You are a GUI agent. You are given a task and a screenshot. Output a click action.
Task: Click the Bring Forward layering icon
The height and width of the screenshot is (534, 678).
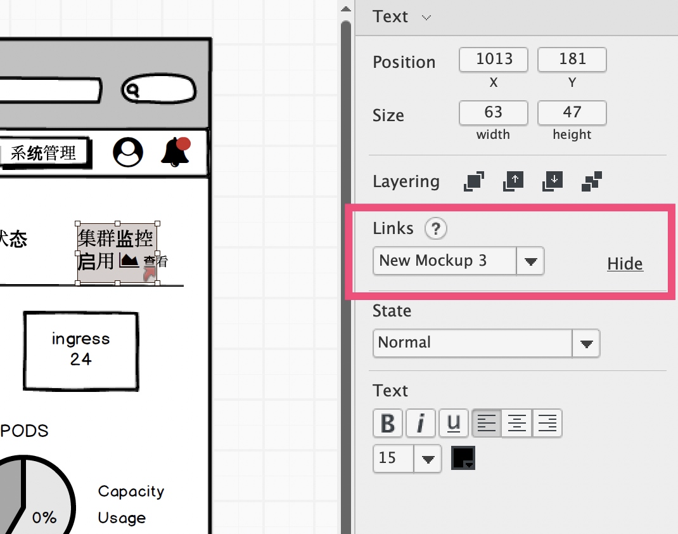click(513, 181)
